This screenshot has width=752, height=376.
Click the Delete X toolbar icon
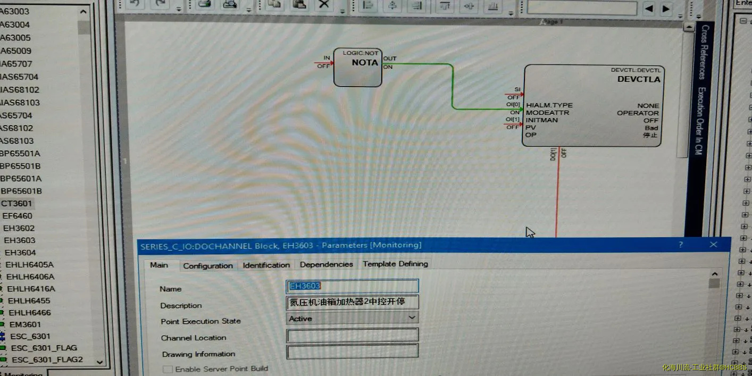[x=323, y=4]
